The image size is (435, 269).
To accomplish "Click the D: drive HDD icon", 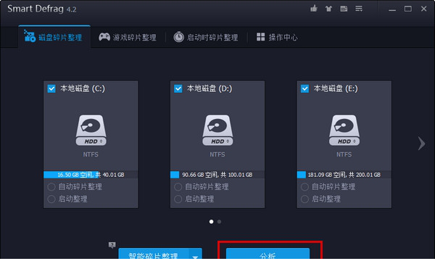I will 217,130.
